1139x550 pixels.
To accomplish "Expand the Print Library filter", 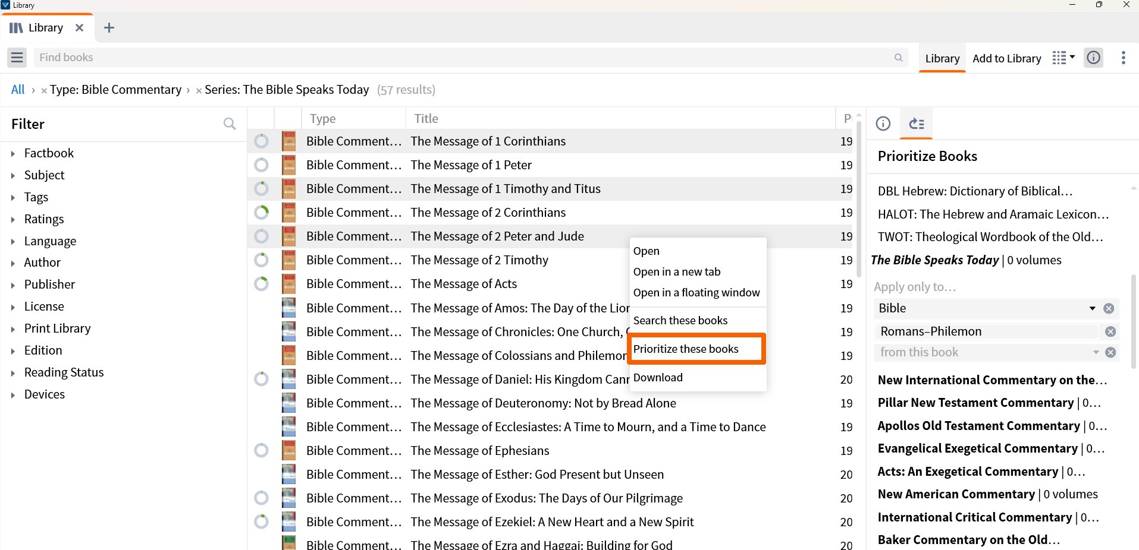I will [13, 329].
